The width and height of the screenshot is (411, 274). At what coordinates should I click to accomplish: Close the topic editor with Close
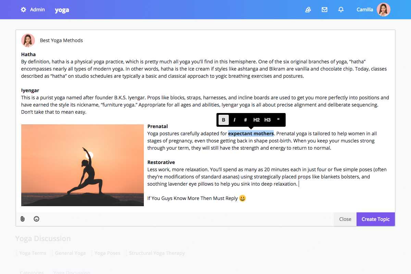[345, 219]
